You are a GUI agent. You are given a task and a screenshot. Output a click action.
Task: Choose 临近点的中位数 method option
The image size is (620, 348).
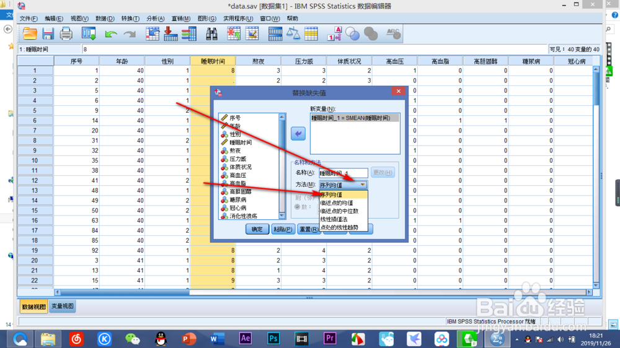343,211
